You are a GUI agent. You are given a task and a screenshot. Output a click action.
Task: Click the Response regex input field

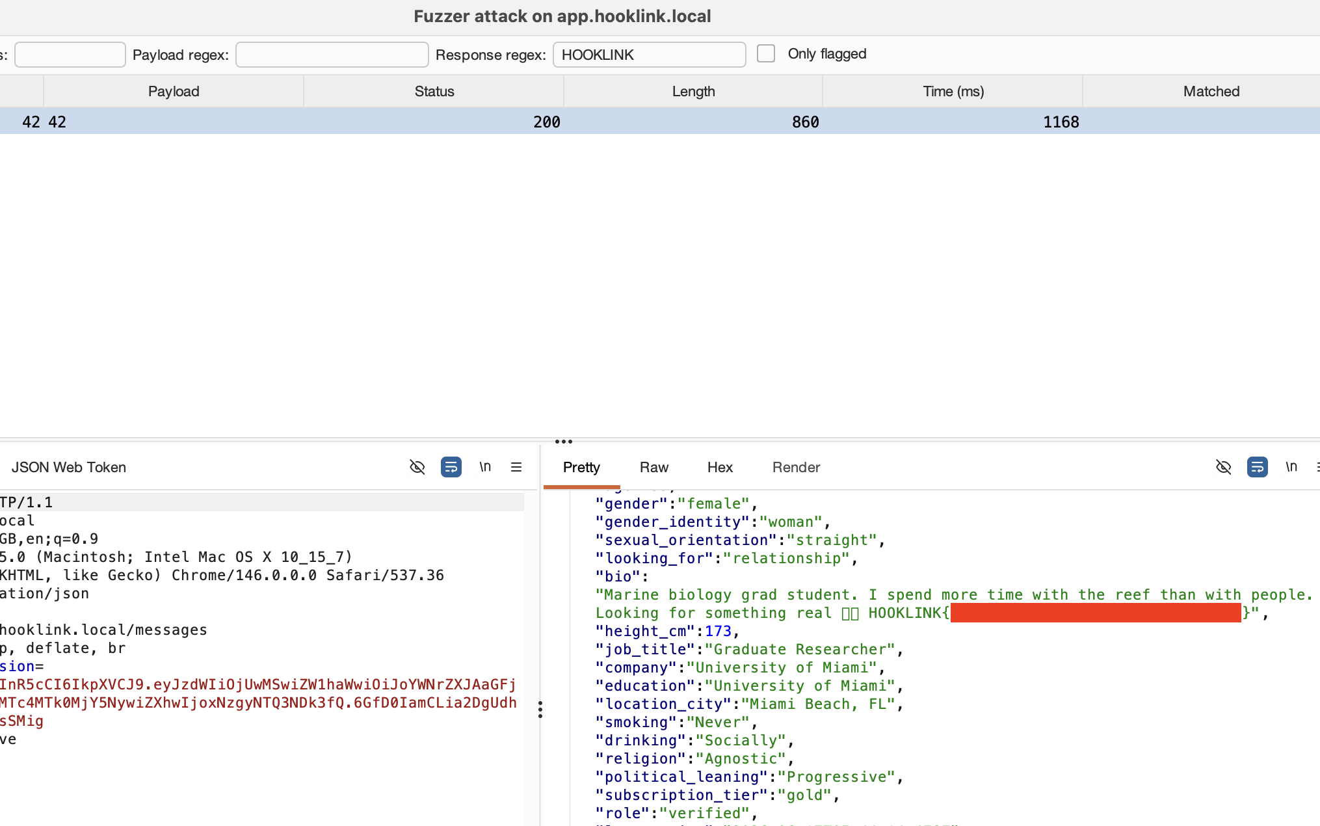[x=649, y=55]
